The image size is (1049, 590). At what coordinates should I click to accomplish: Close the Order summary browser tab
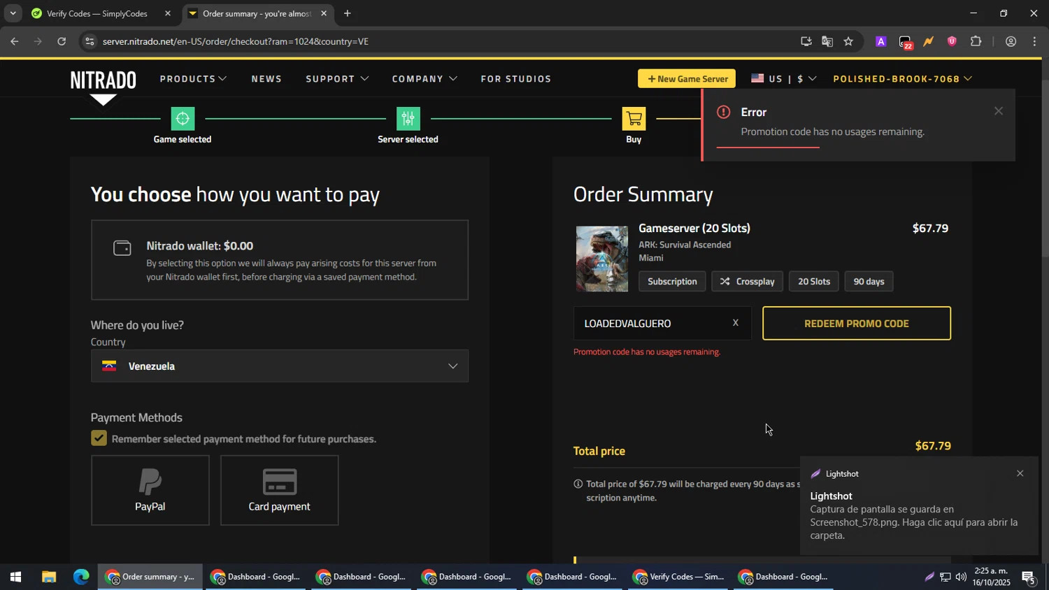(x=324, y=13)
